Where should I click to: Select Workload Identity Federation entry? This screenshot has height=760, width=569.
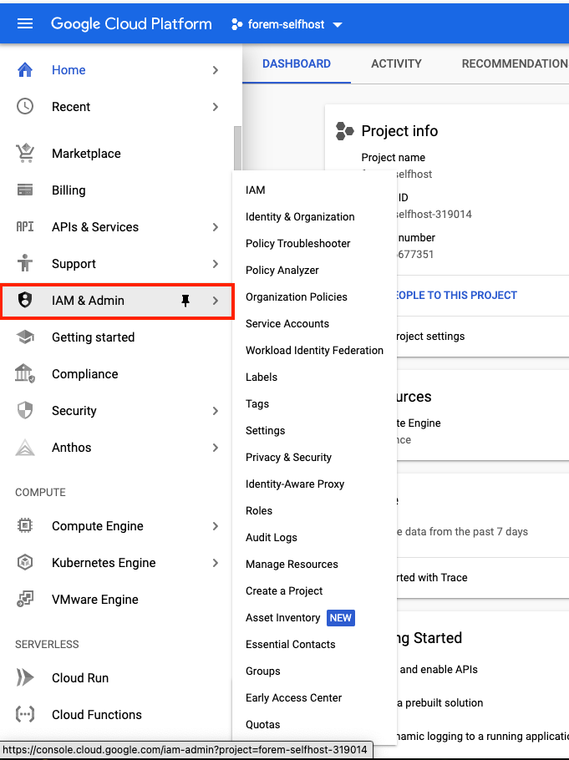coord(314,350)
